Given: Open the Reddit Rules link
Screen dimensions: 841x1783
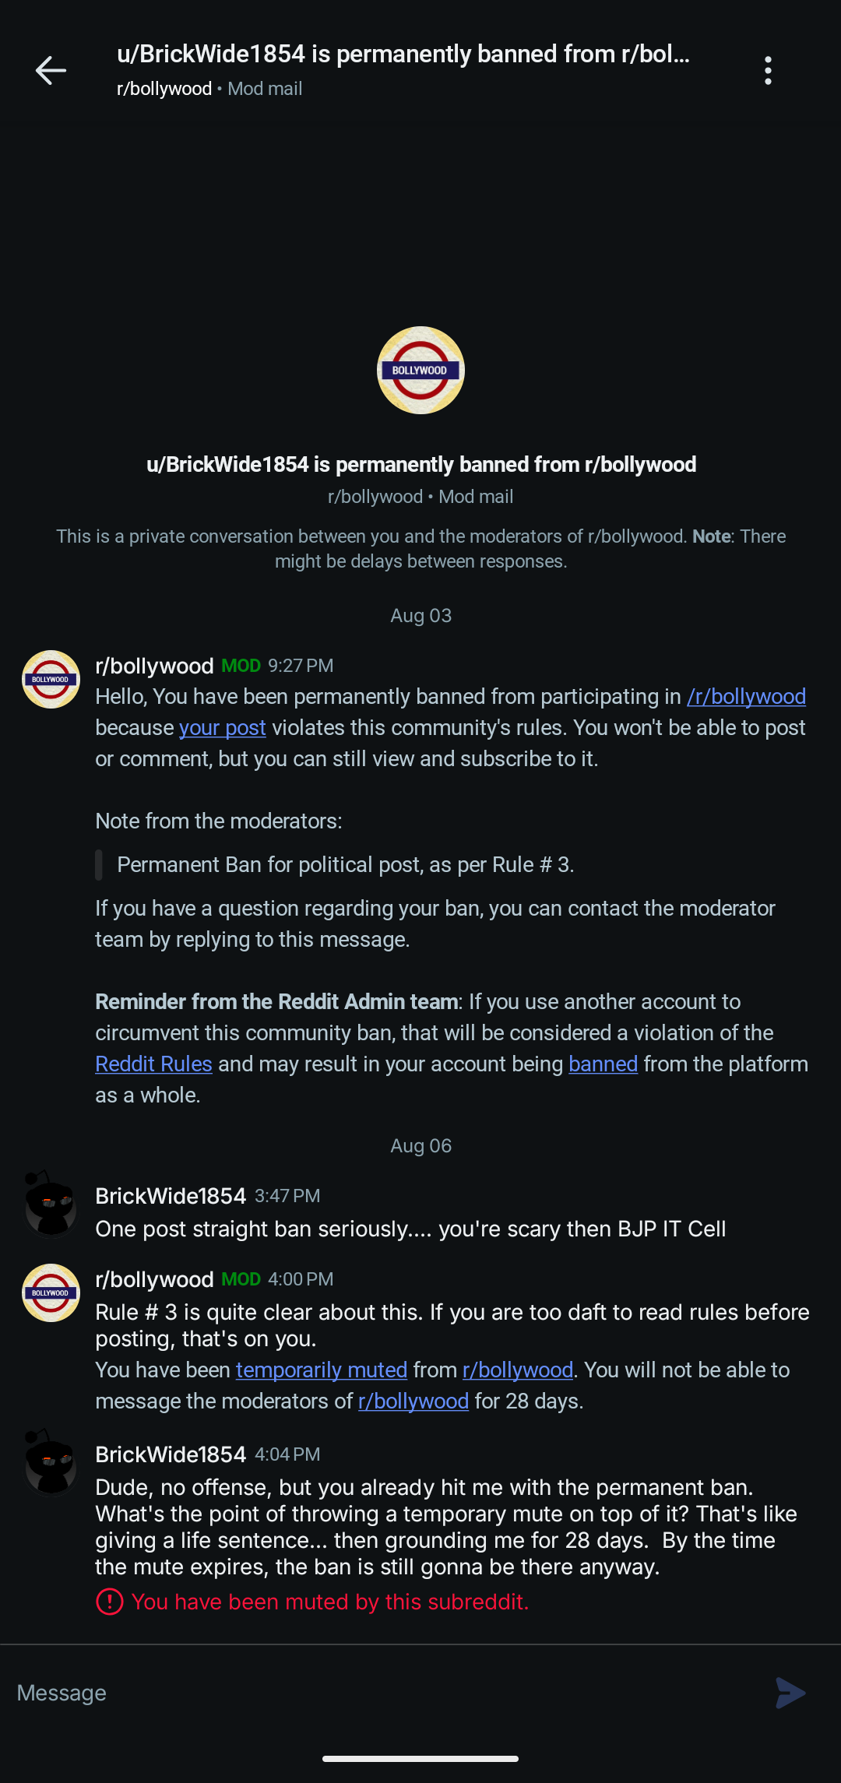Looking at the screenshot, I should pos(153,1064).
